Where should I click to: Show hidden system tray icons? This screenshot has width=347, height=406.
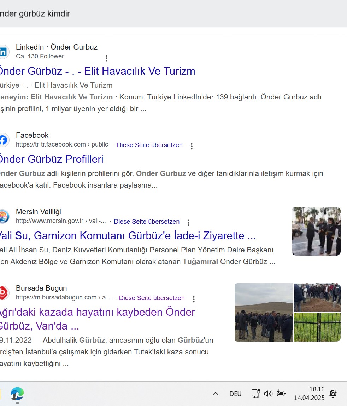pos(216,394)
